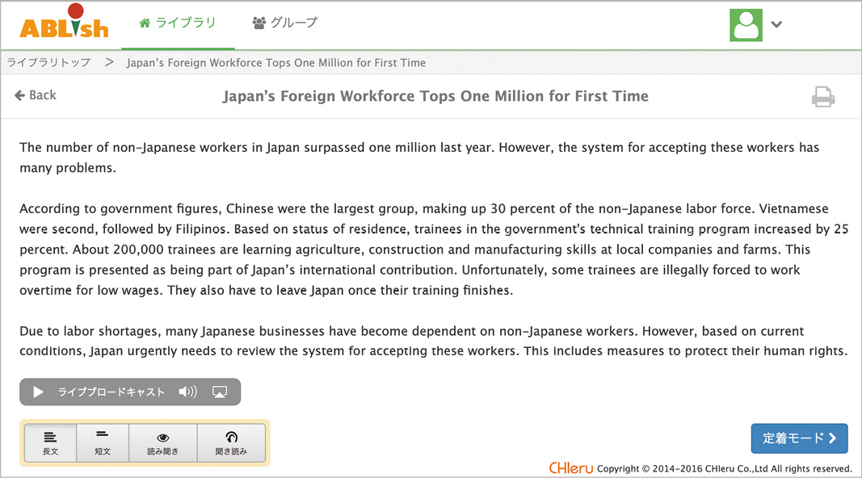862x478 pixels.
Task: Click the article title heading
Action: point(435,96)
